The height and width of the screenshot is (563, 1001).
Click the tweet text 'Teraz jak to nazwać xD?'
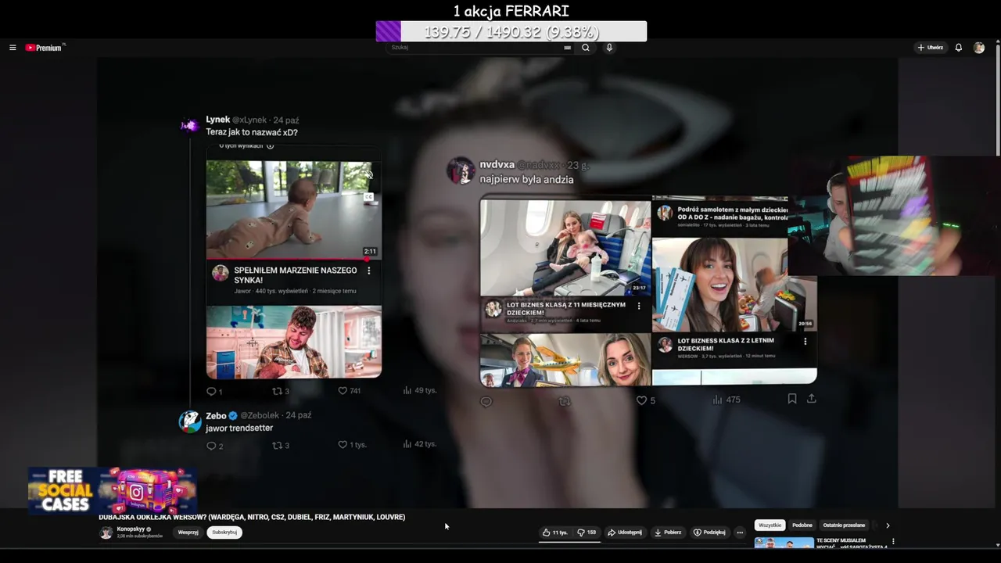coord(252,132)
